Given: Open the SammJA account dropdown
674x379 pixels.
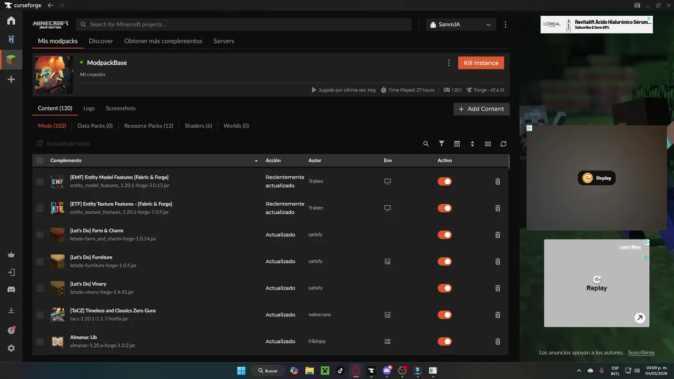Looking at the screenshot, I should point(461,25).
